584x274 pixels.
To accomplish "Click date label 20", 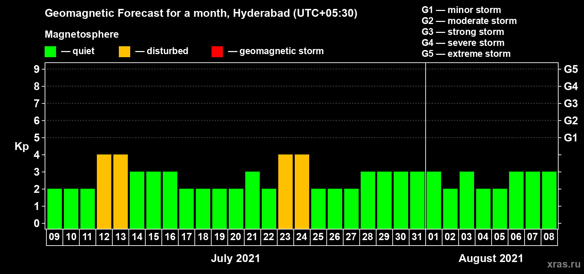I will tap(236, 237).
